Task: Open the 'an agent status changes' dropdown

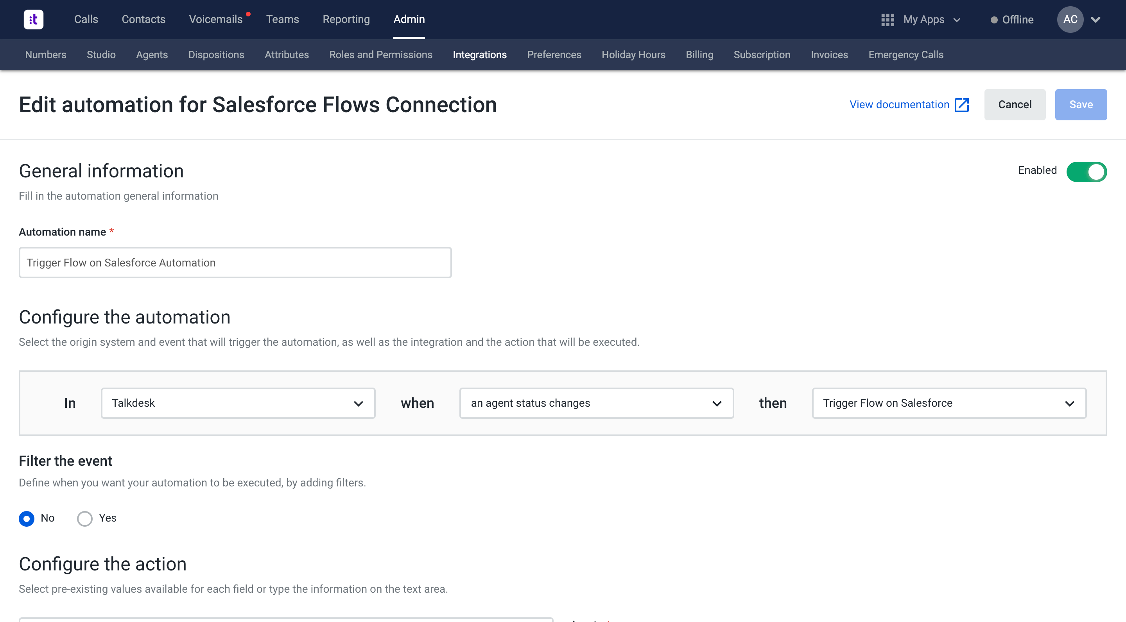Action: point(596,403)
